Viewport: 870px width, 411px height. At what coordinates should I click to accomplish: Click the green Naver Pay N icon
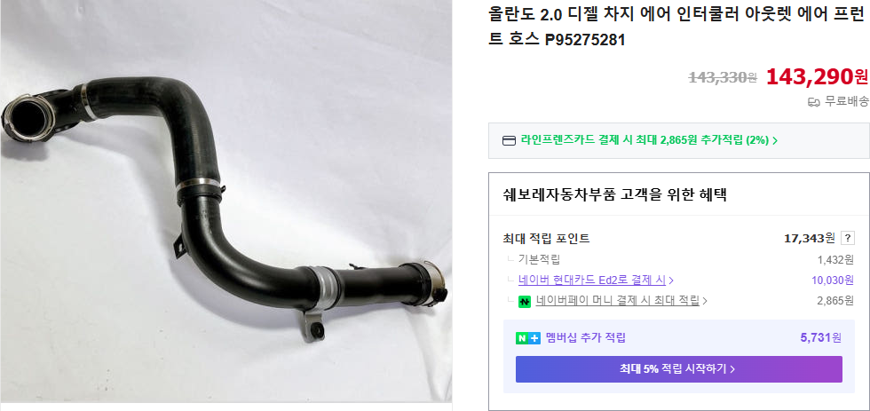pyautogui.click(x=525, y=301)
